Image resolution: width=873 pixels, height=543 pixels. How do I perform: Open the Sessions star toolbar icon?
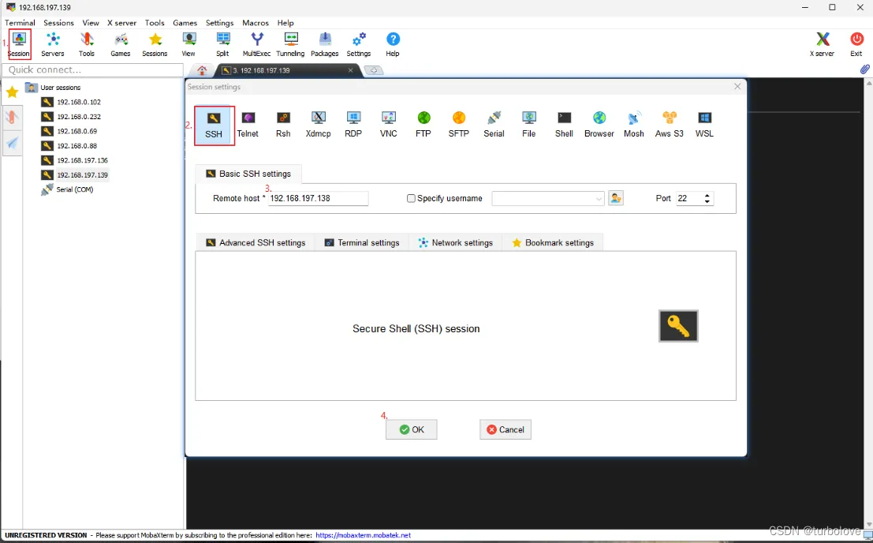[x=155, y=44]
